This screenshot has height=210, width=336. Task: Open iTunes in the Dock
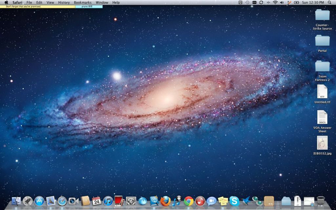tap(108, 201)
